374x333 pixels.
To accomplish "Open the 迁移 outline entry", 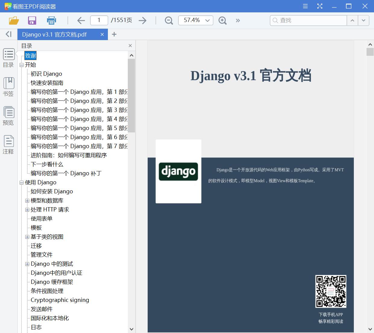I will pyautogui.click(x=36, y=246).
